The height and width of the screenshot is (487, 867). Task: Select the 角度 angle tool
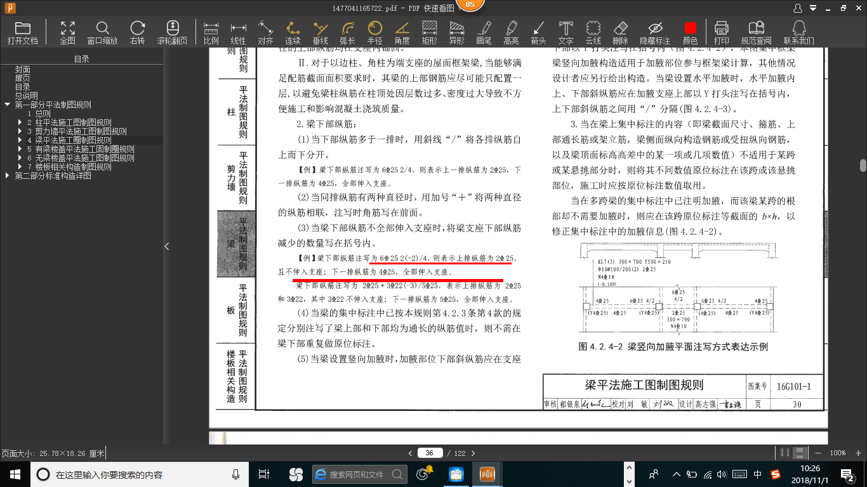point(402,32)
